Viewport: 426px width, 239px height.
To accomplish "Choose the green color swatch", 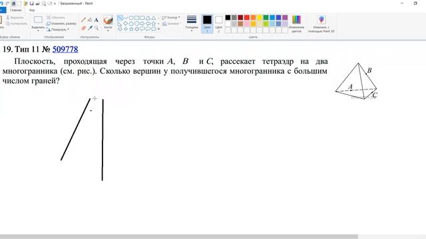I will pyautogui.click(x=266, y=18).
